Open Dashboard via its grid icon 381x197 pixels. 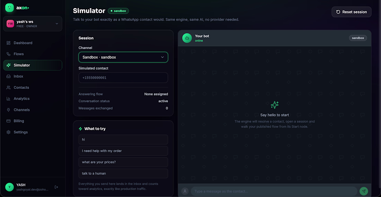click(9, 43)
